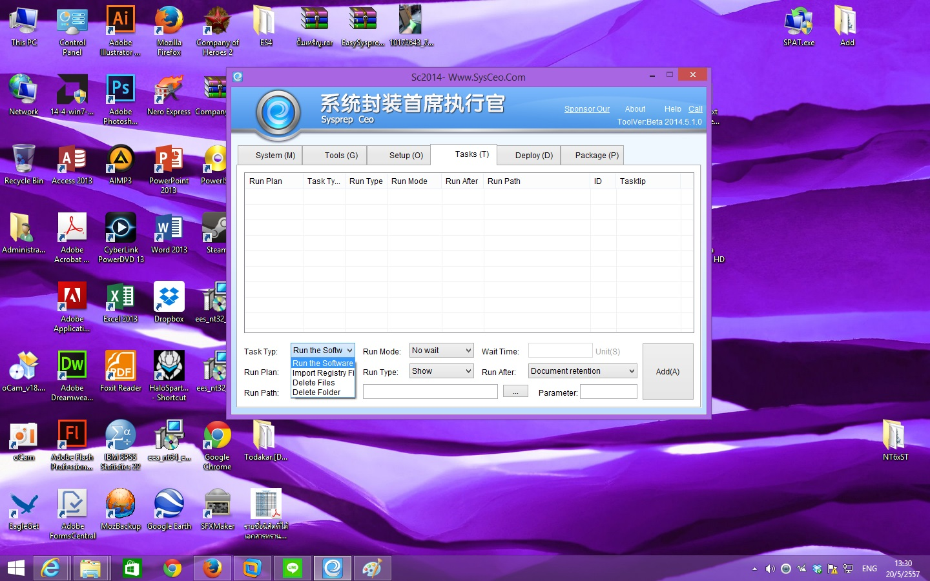Switch to the Tools (G) tab
This screenshot has width=930, height=581.
pyautogui.click(x=335, y=156)
